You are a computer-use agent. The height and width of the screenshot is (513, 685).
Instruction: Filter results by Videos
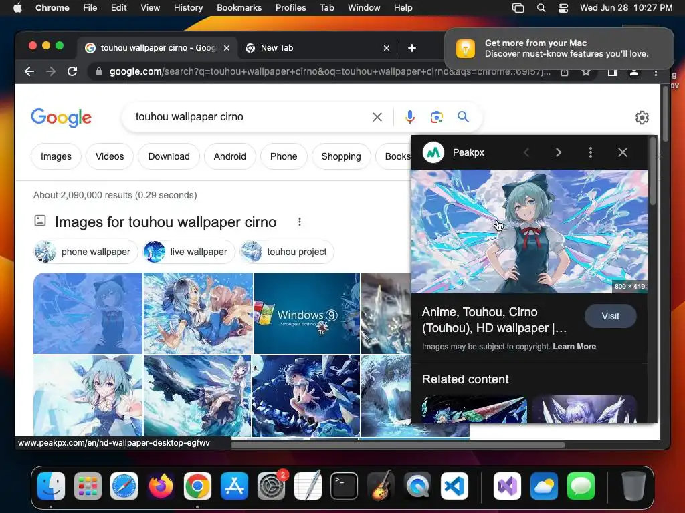(x=110, y=156)
